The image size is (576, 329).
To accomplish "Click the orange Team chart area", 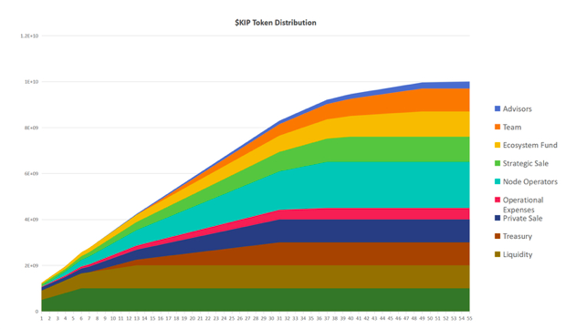I will coord(423,99).
